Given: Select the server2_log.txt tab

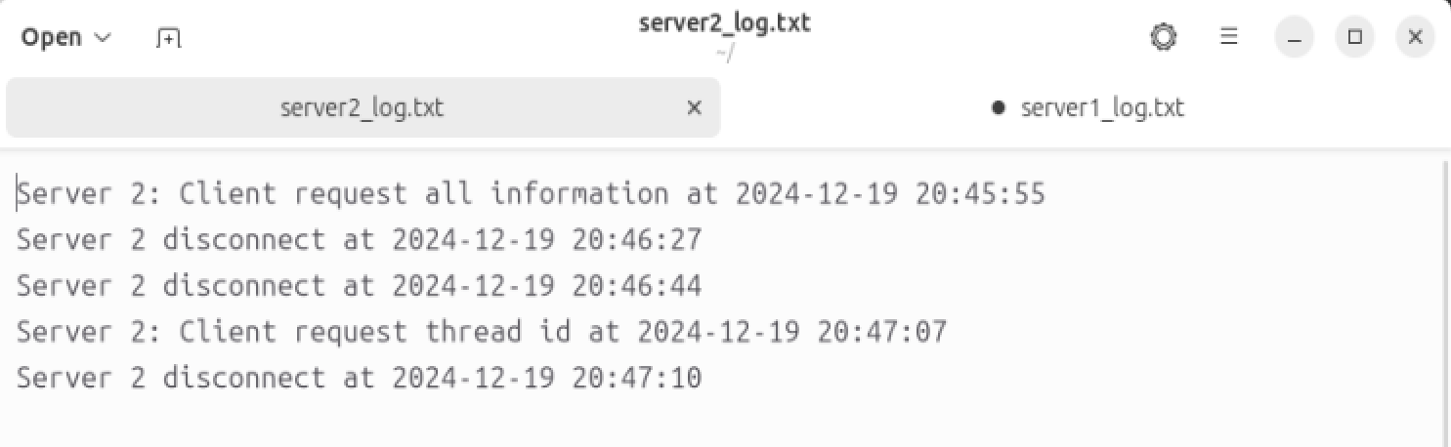Looking at the screenshot, I should [363, 108].
